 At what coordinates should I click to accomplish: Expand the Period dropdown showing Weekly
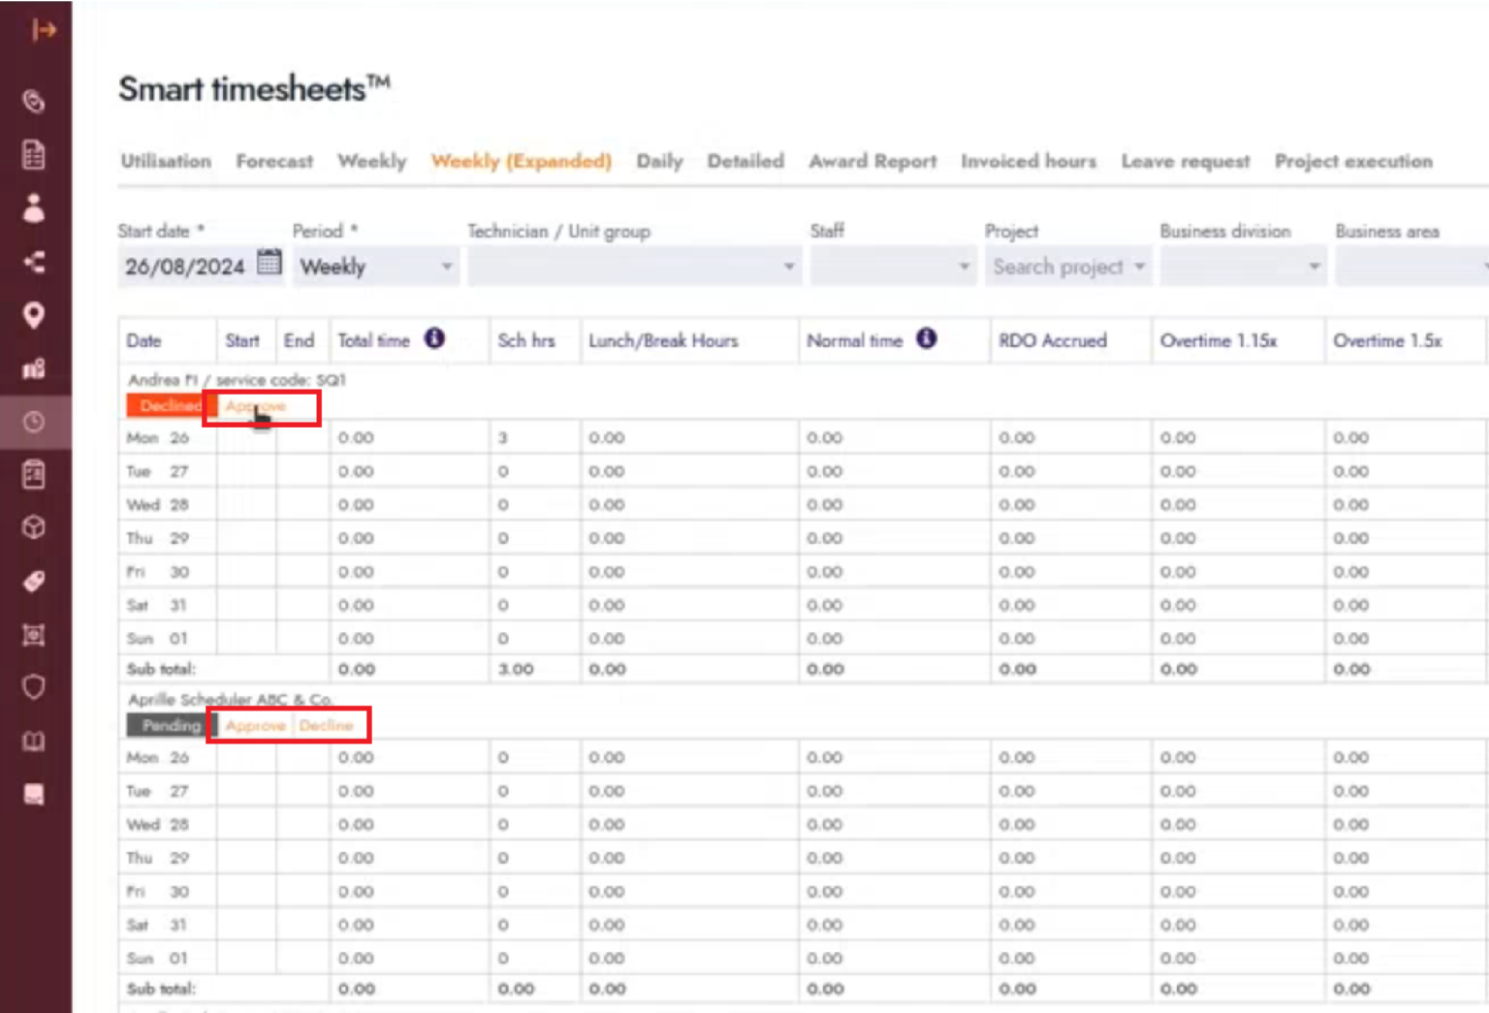pyautogui.click(x=376, y=267)
